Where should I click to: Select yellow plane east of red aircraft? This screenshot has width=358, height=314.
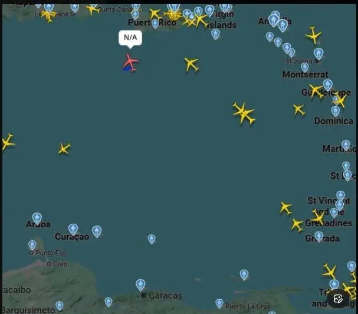[x=191, y=64]
